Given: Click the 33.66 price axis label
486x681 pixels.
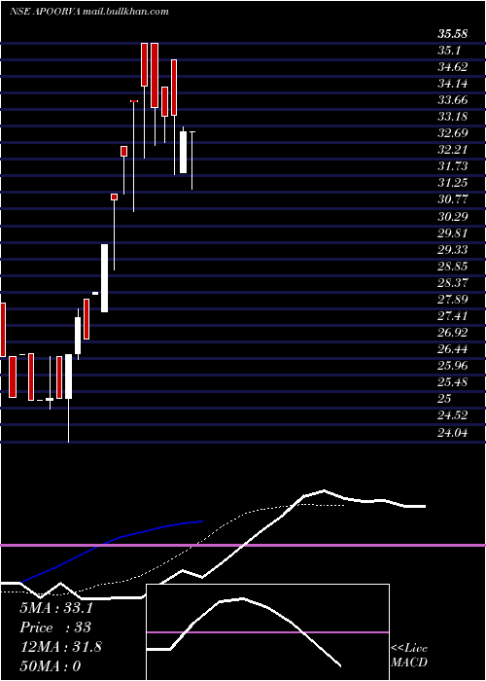Looking at the screenshot, I should coord(453,100).
